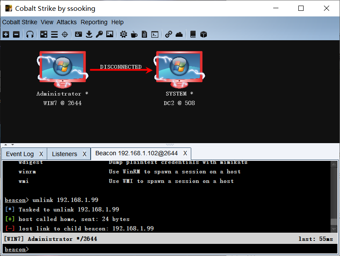Open the Reporting menu

94,22
